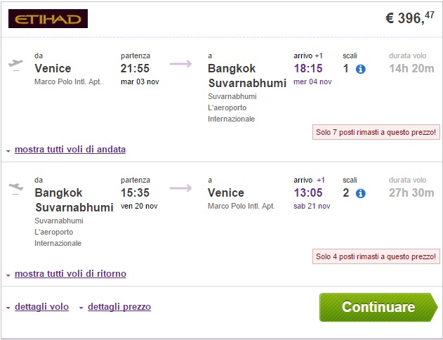Click the 'Solo 7 posti rimasti' notice
The image size is (443, 340).
pos(376,133)
